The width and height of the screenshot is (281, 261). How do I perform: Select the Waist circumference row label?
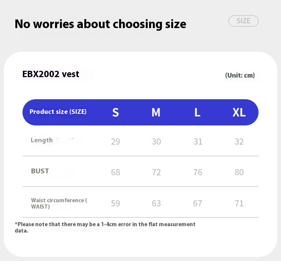point(59,203)
